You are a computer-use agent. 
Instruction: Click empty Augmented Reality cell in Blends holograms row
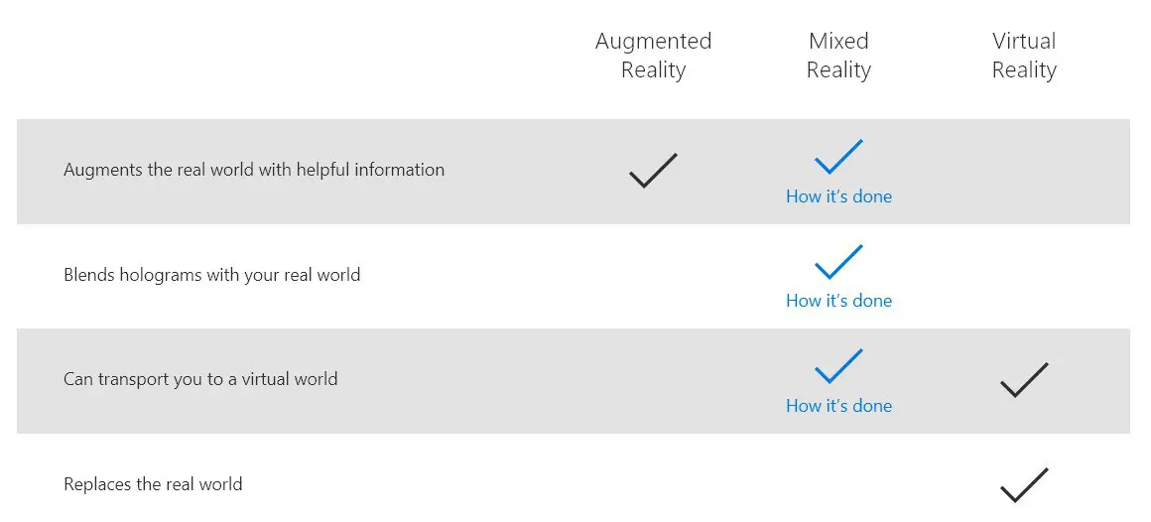coord(653,276)
